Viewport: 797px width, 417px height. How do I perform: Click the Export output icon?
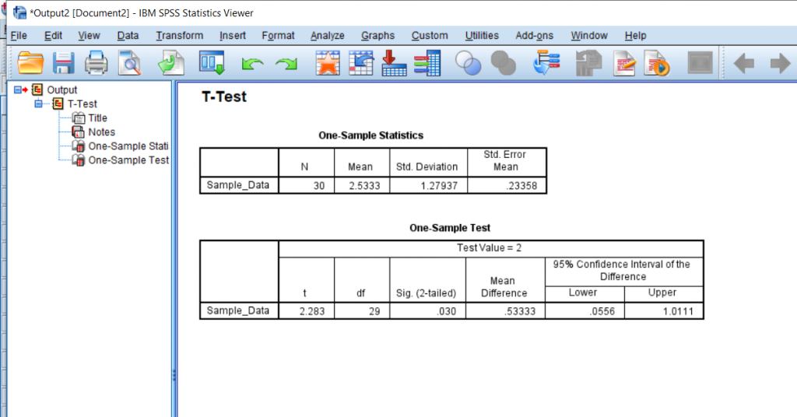(171, 64)
